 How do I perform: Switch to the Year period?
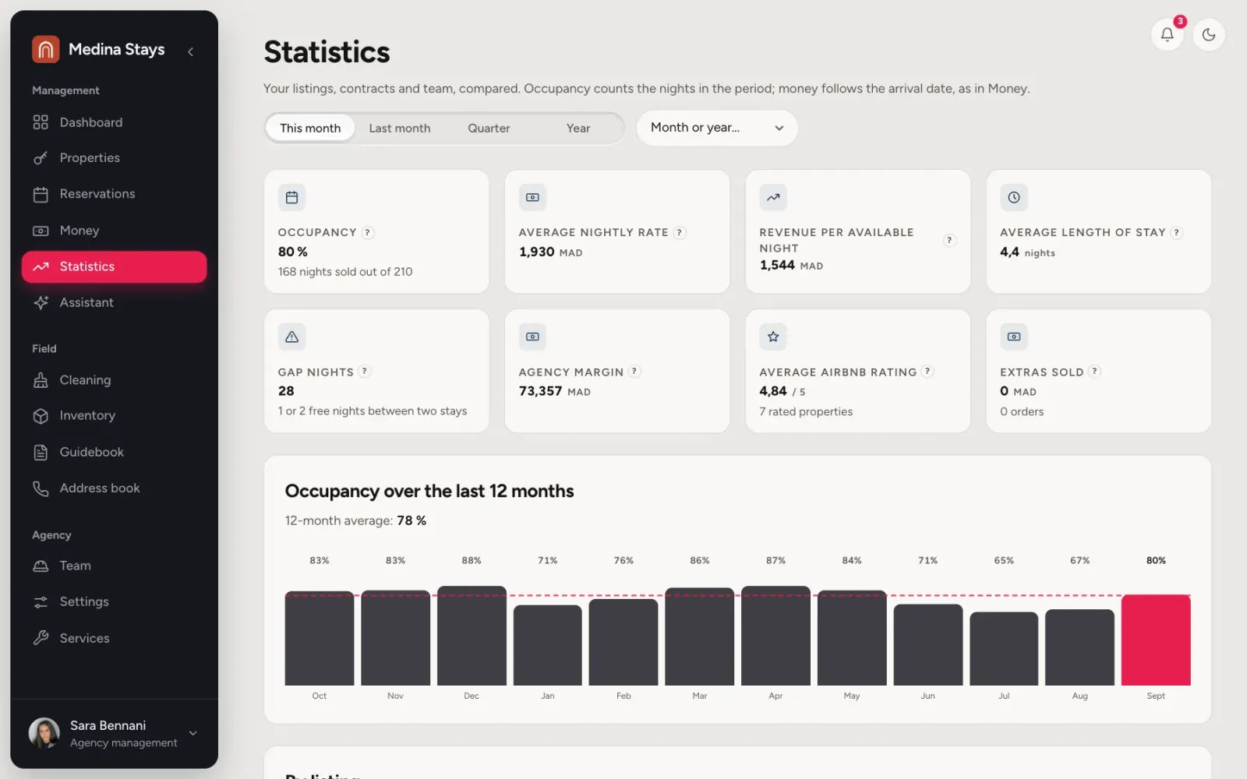(x=578, y=129)
